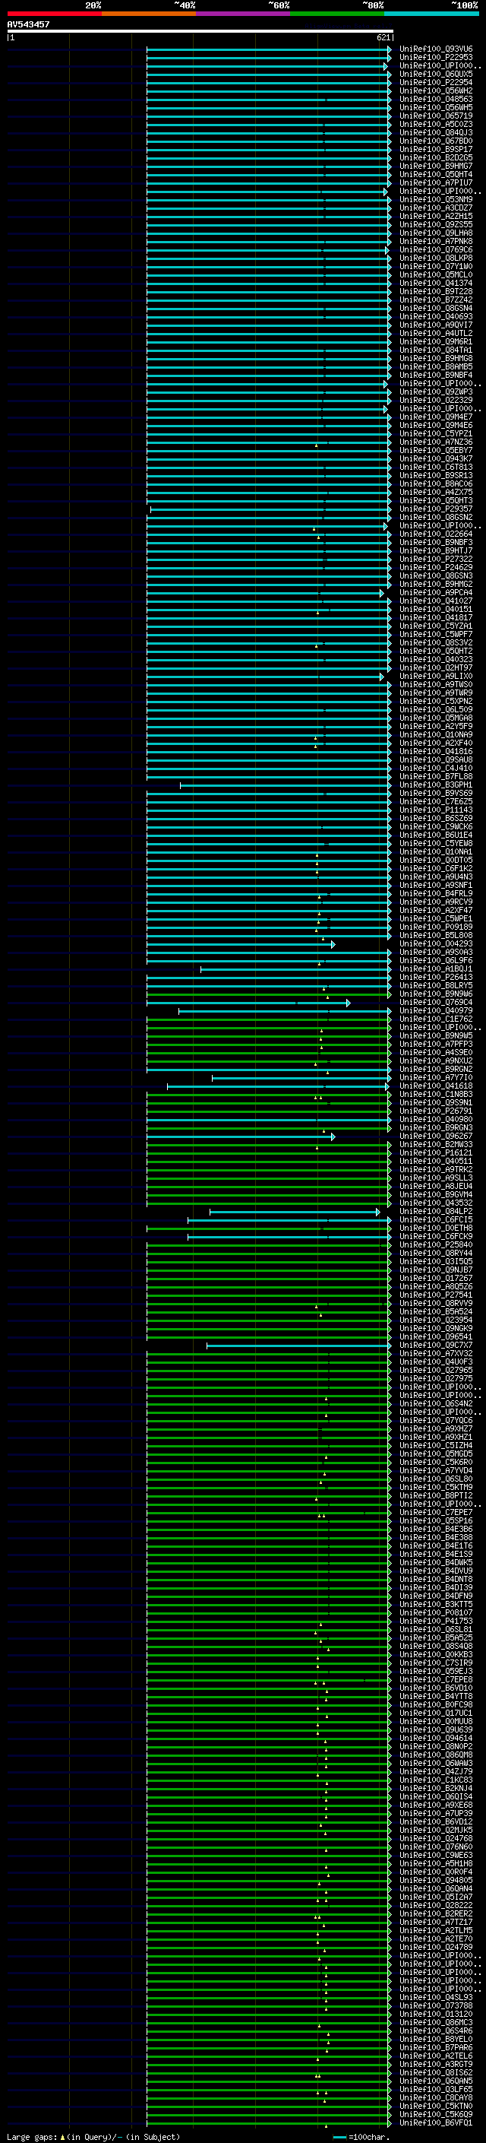Open hit UniRef100_O48563
This screenshot has width=486, height=2143.
pyautogui.click(x=436, y=99)
